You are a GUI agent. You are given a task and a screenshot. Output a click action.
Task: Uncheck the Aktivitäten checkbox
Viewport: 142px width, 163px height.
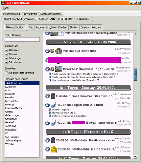(x=6, y=50)
